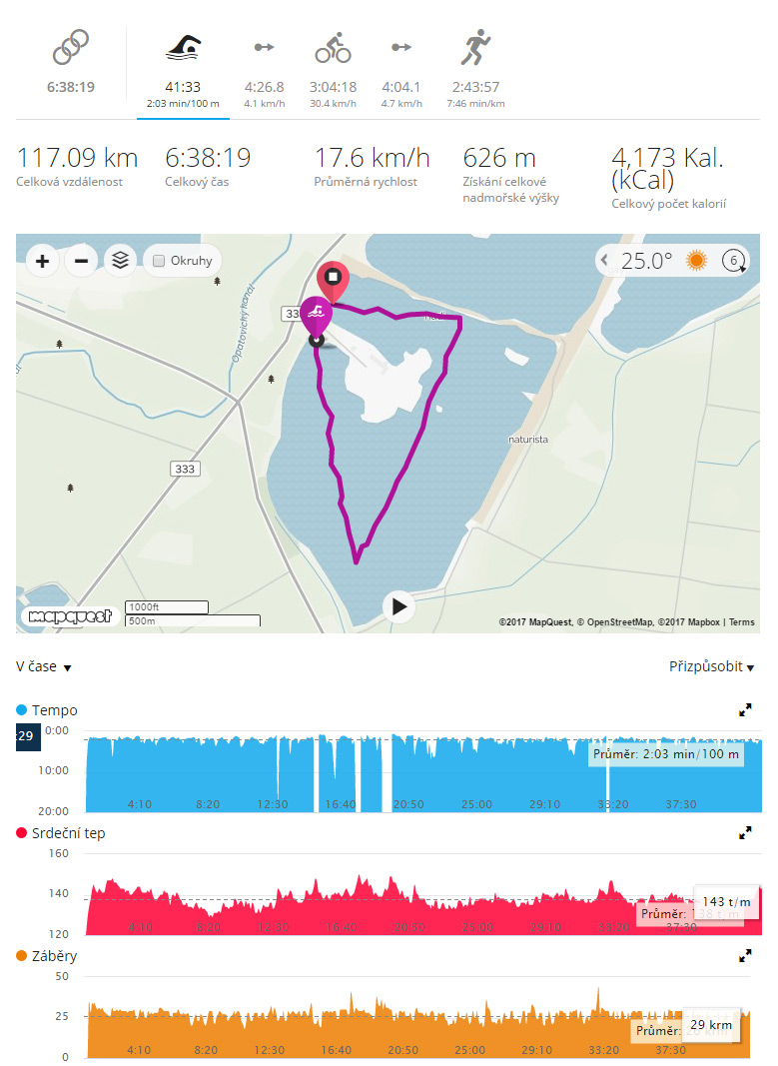Select the running segment icon
The height and width of the screenshot is (1066, 778).
475,48
